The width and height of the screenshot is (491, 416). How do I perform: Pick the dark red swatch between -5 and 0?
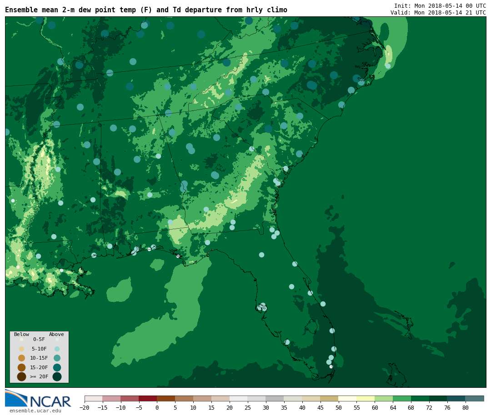pos(148,398)
